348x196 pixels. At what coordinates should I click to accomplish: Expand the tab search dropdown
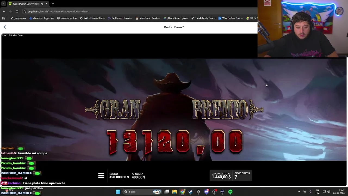(3, 4)
